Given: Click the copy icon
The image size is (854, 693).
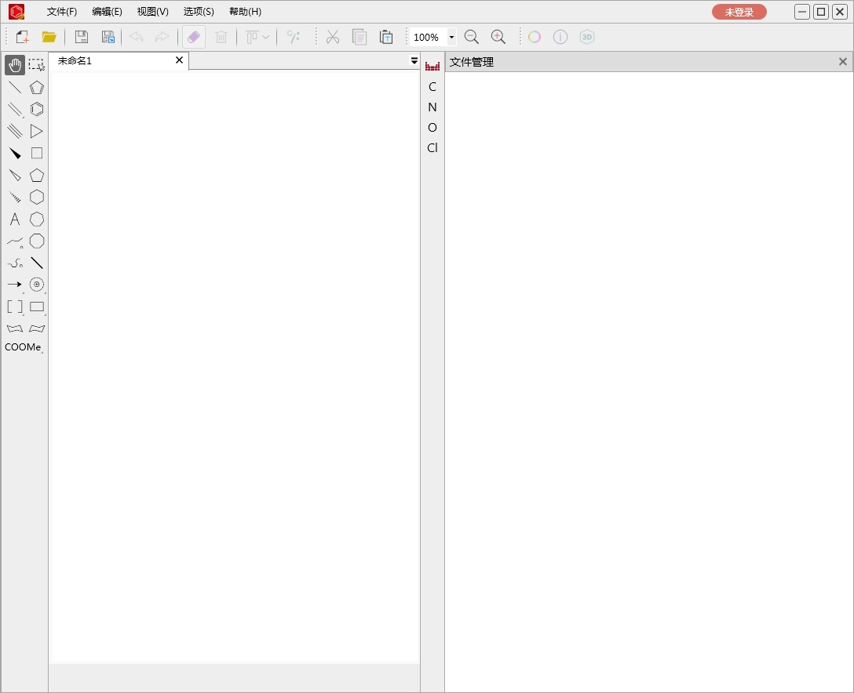Looking at the screenshot, I should point(359,37).
